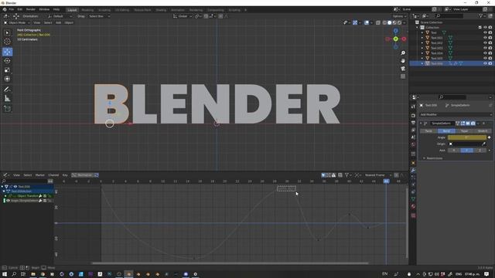Hide Text.001 in viewport via eye icon
Screen dimensions: 495x278
click(x=485, y=38)
